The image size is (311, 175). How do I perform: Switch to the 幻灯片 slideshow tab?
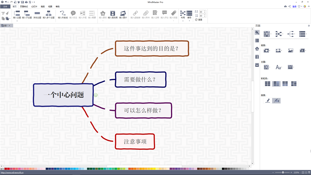tap(34, 7)
